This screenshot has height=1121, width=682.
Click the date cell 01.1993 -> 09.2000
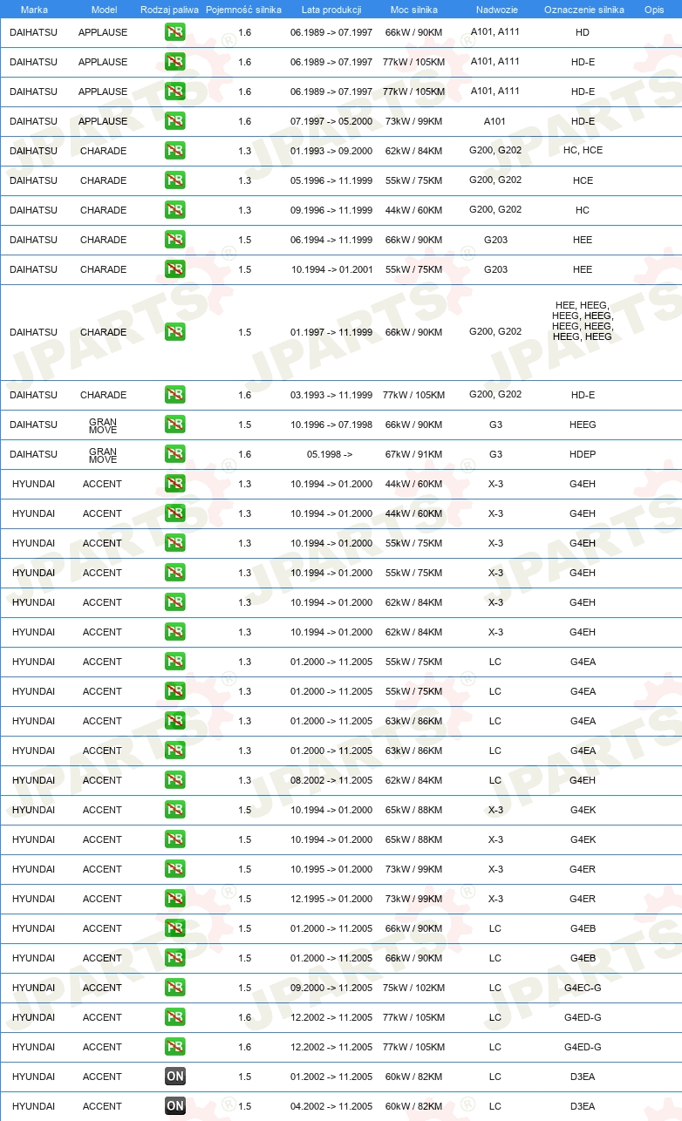click(x=331, y=151)
